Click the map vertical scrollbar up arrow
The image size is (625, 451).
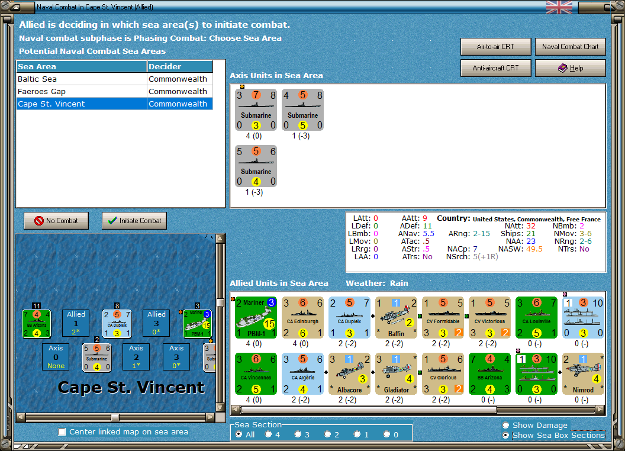[220, 238]
